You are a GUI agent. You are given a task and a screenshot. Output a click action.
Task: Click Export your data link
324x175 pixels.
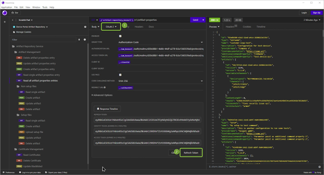point(56,173)
